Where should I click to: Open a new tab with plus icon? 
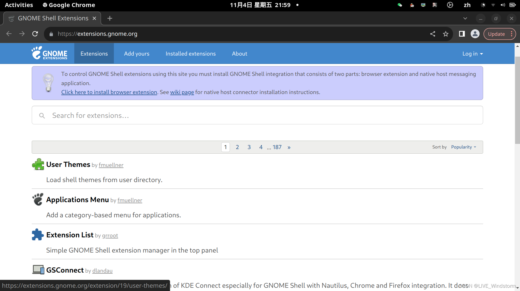(110, 18)
